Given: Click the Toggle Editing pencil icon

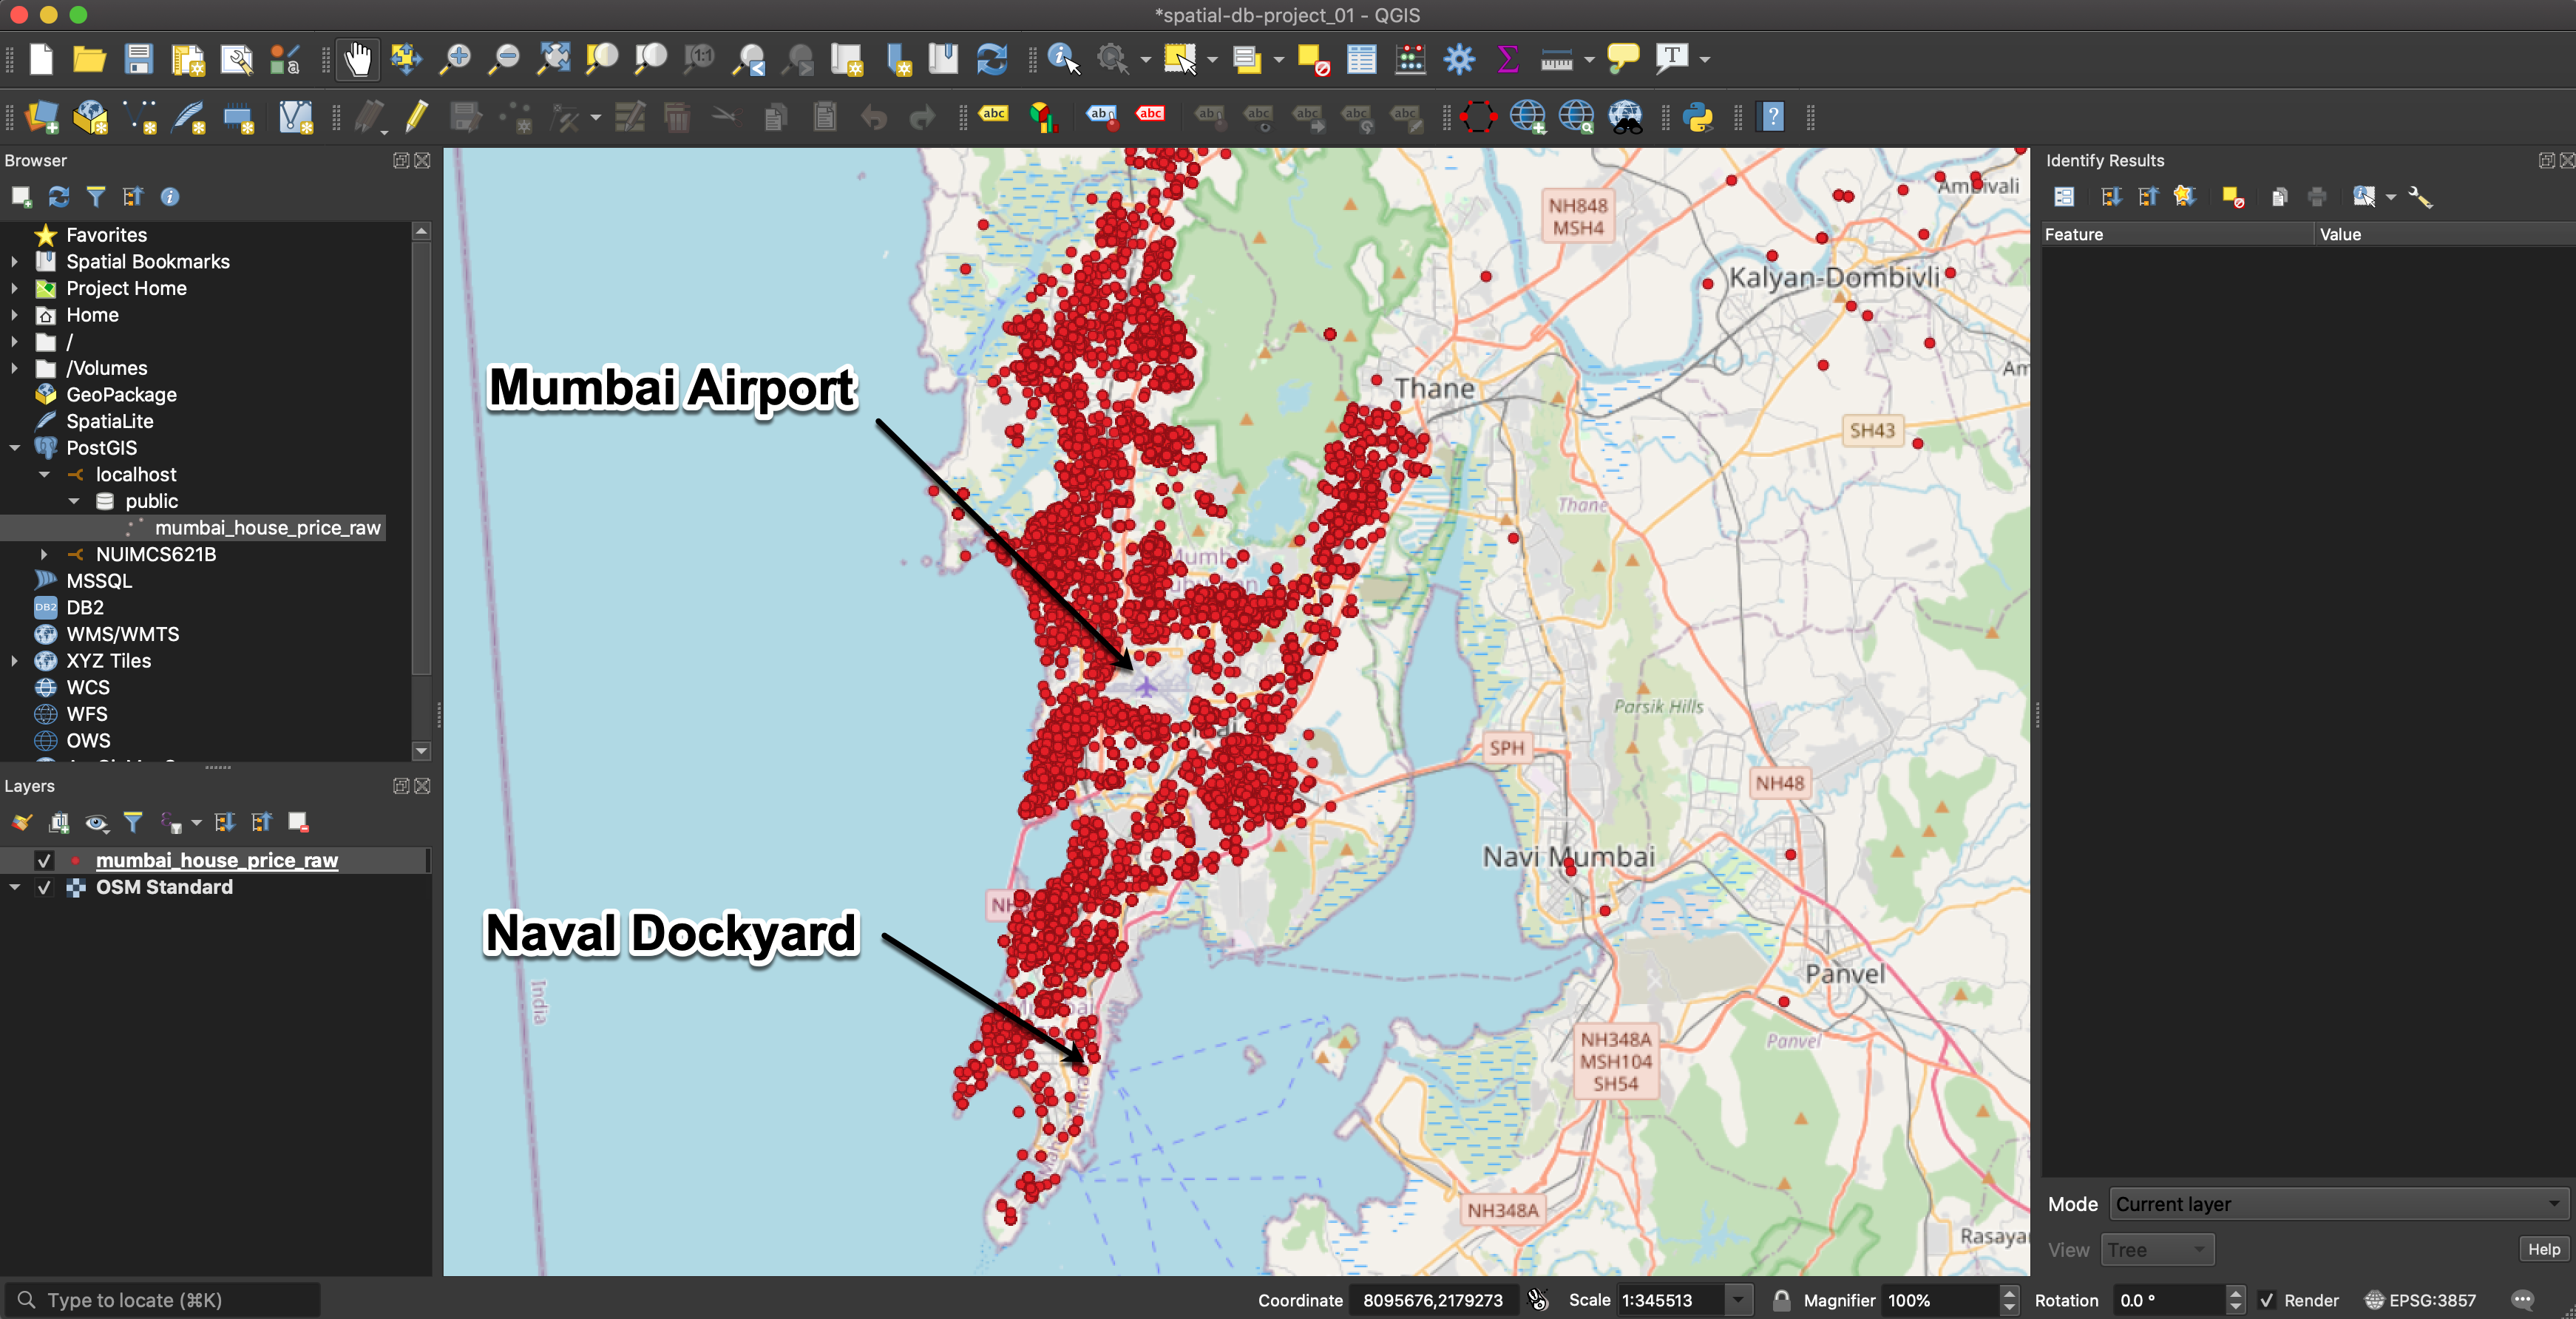Looking at the screenshot, I should pyautogui.click(x=417, y=118).
